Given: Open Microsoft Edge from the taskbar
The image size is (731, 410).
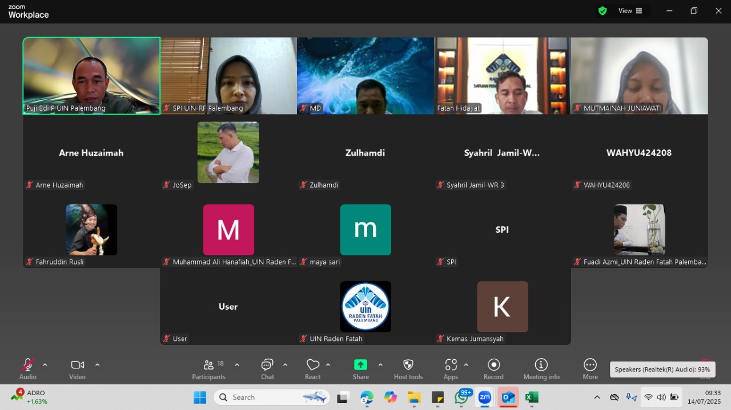Looking at the screenshot, I should pyautogui.click(x=367, y=397).
